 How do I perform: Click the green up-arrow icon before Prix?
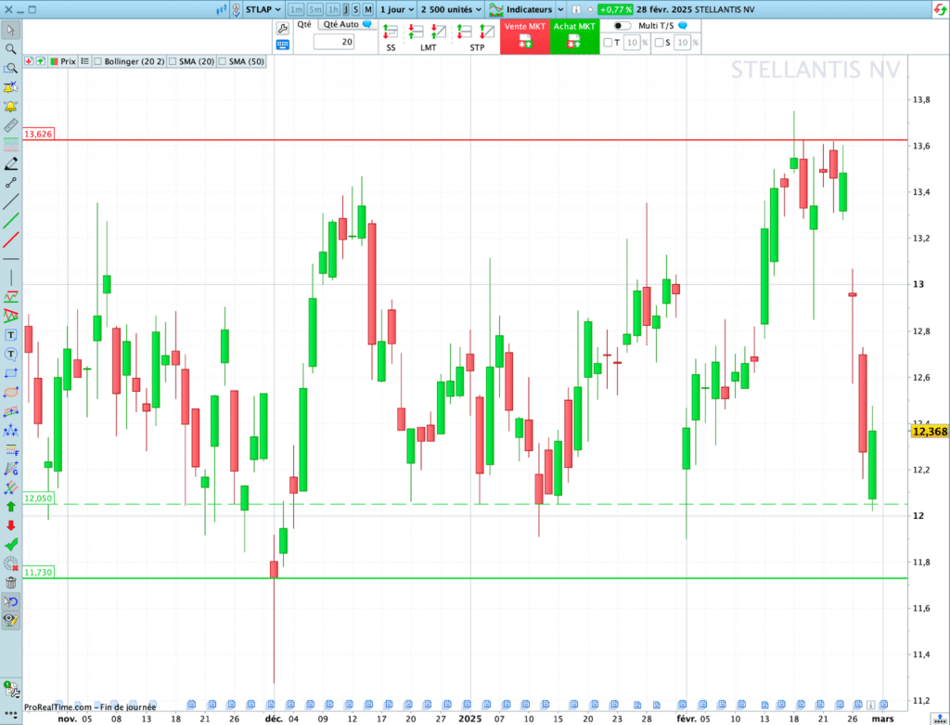41,61
